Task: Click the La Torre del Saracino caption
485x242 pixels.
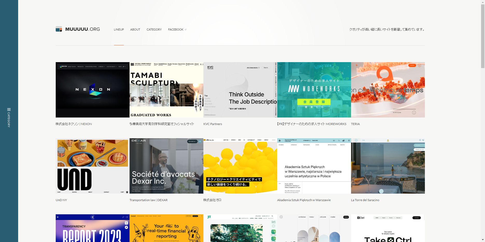Action: [x=365, y=200]
